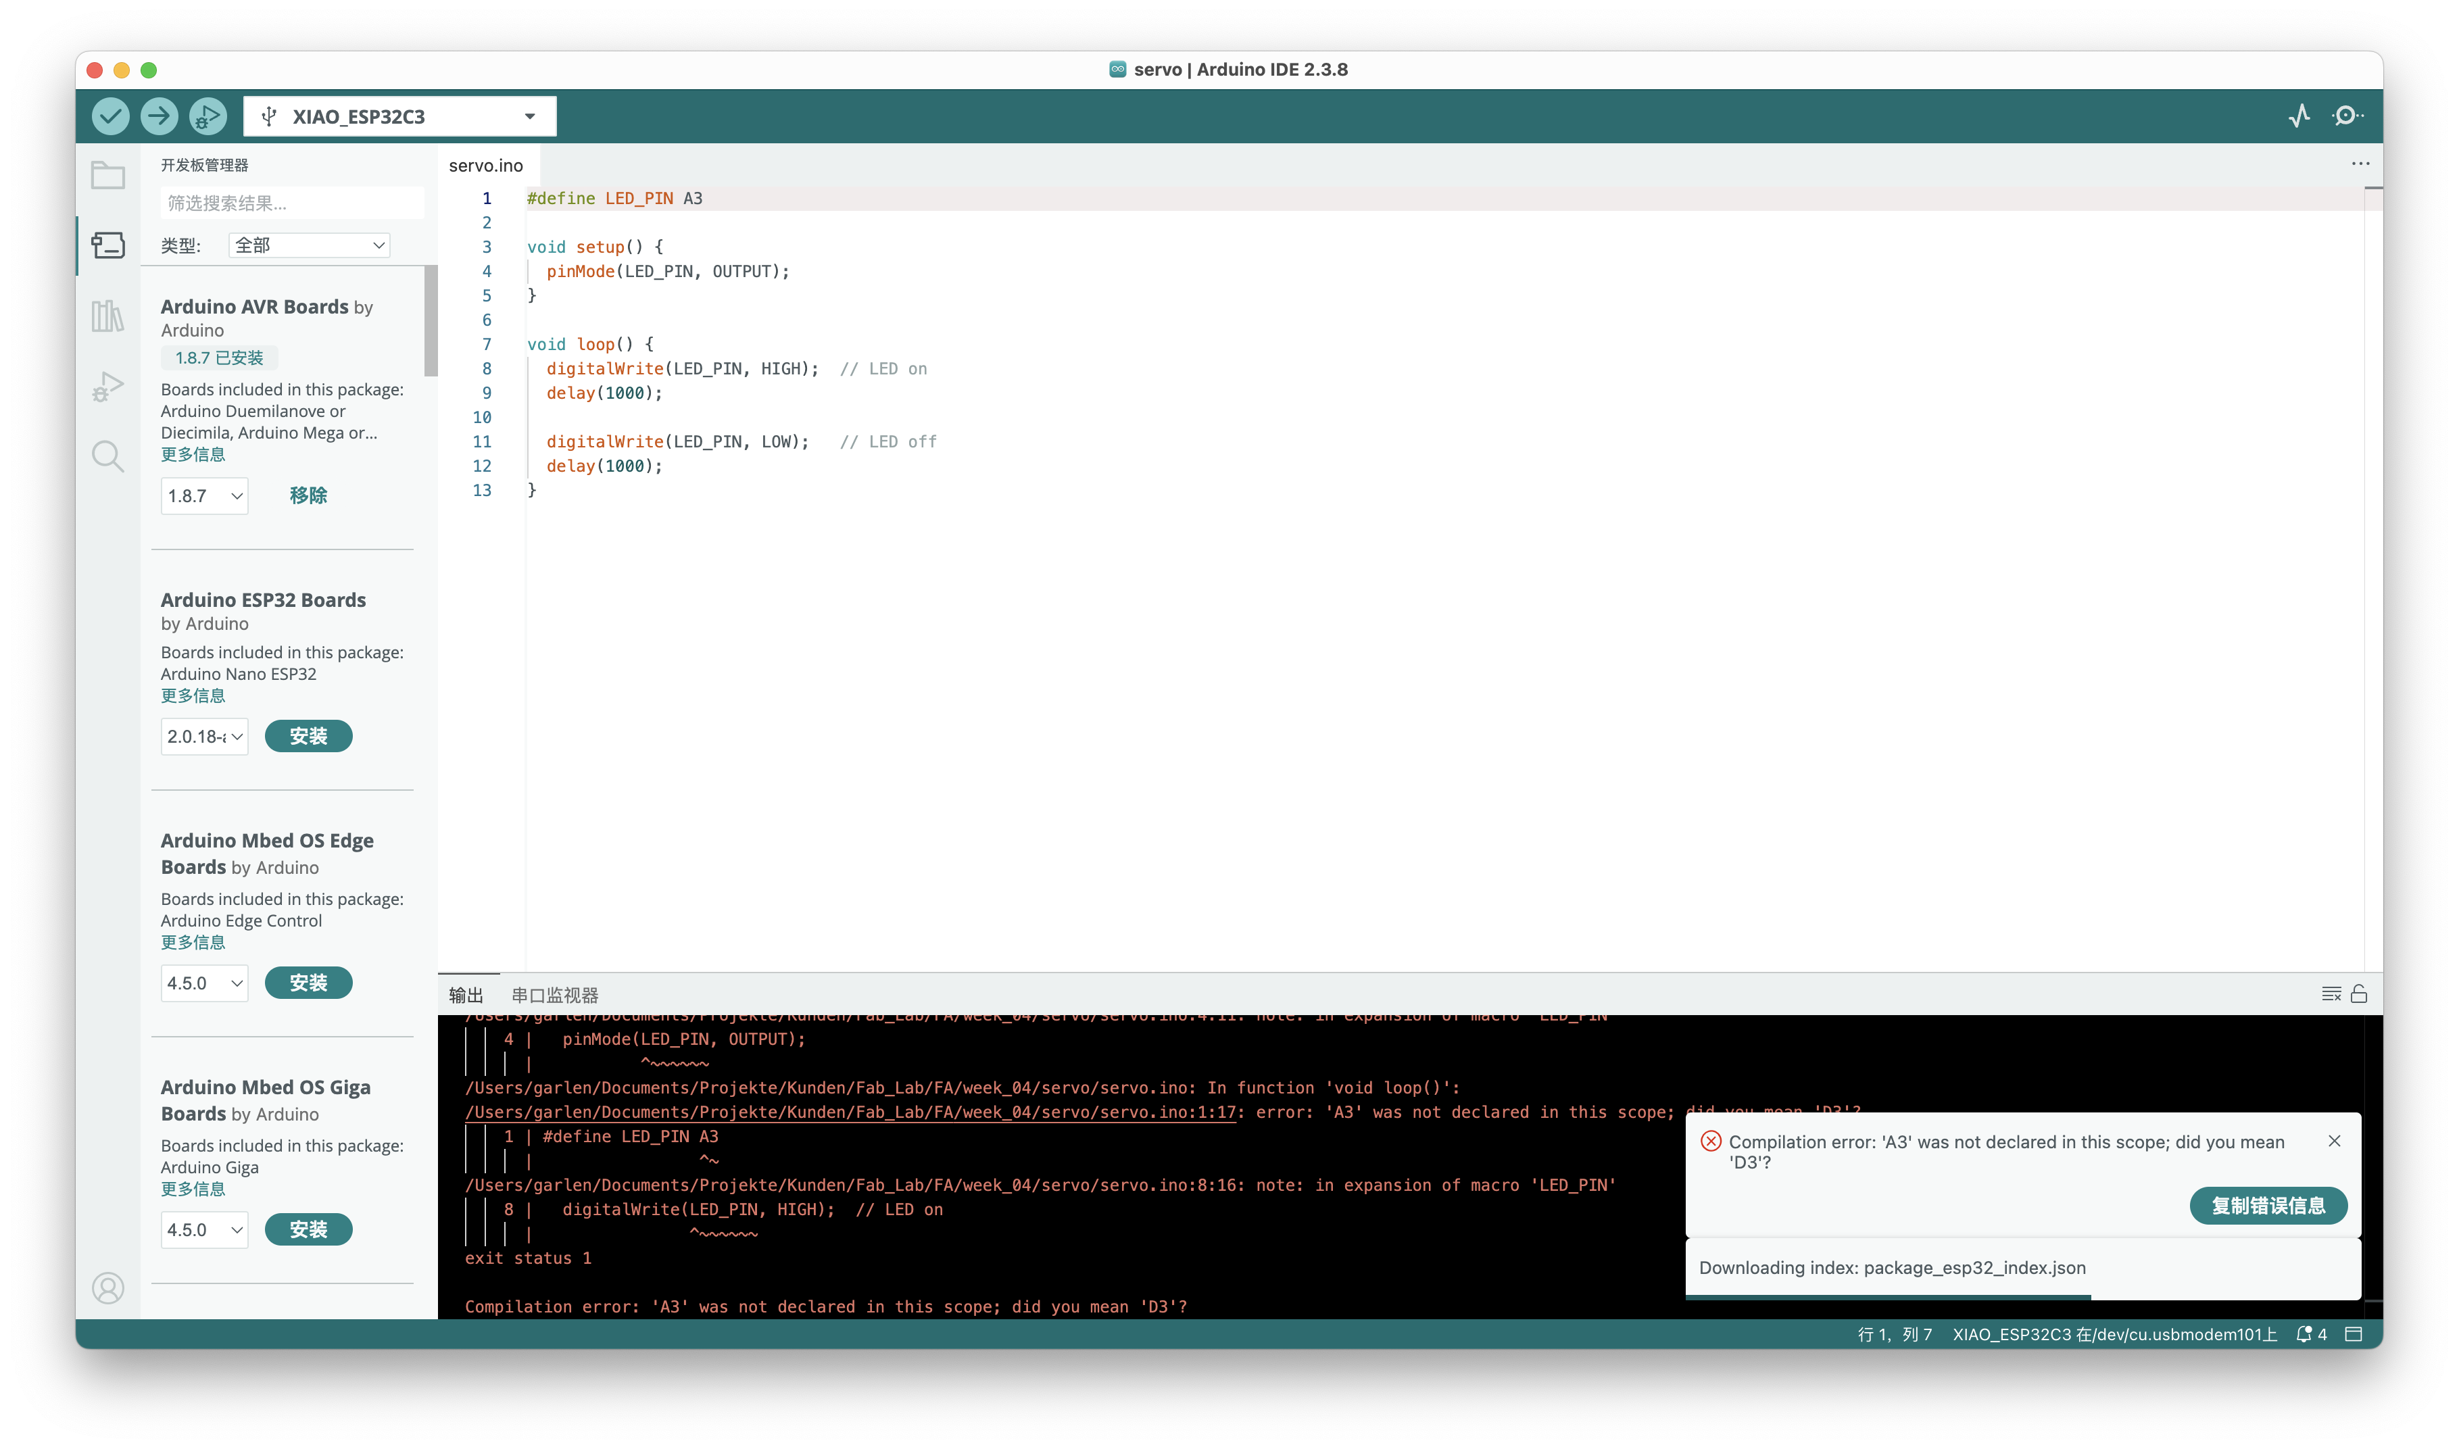
Task: Click 'pinMode(LED_PIN, OUTPUT);' in the editor
Action: 668,272
